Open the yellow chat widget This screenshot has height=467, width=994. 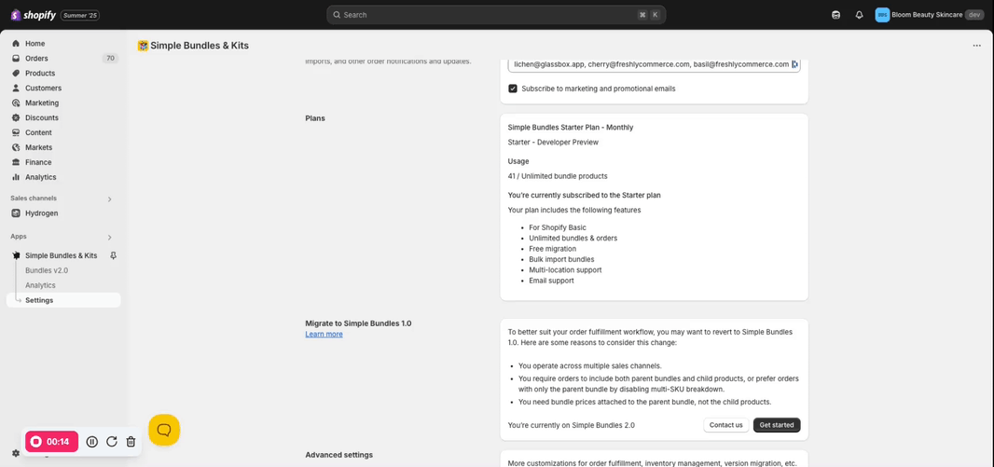point(164,431)
